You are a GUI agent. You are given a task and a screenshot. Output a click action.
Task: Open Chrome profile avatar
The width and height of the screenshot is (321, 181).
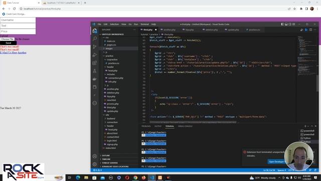pyautogui.click(x=312, y=9)
